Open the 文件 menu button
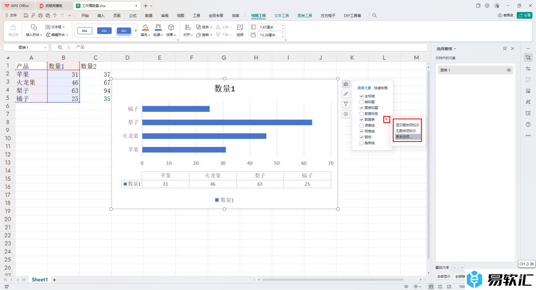Viewport: 536px width, 290px height. pos(11,15)
